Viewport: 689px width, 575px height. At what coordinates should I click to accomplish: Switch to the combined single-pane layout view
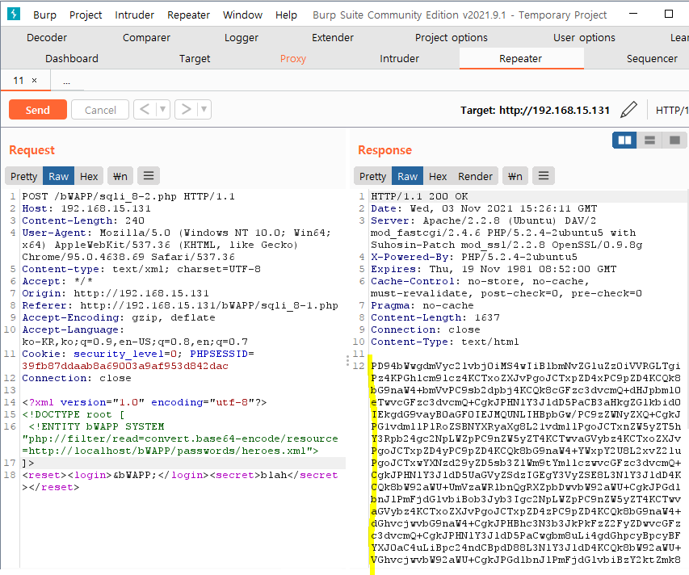[674, 141]
